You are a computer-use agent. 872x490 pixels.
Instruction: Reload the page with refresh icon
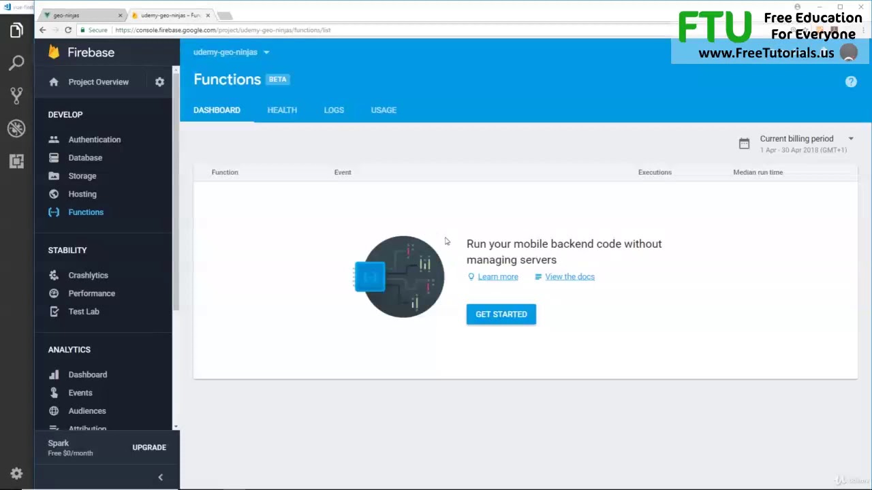68,30
